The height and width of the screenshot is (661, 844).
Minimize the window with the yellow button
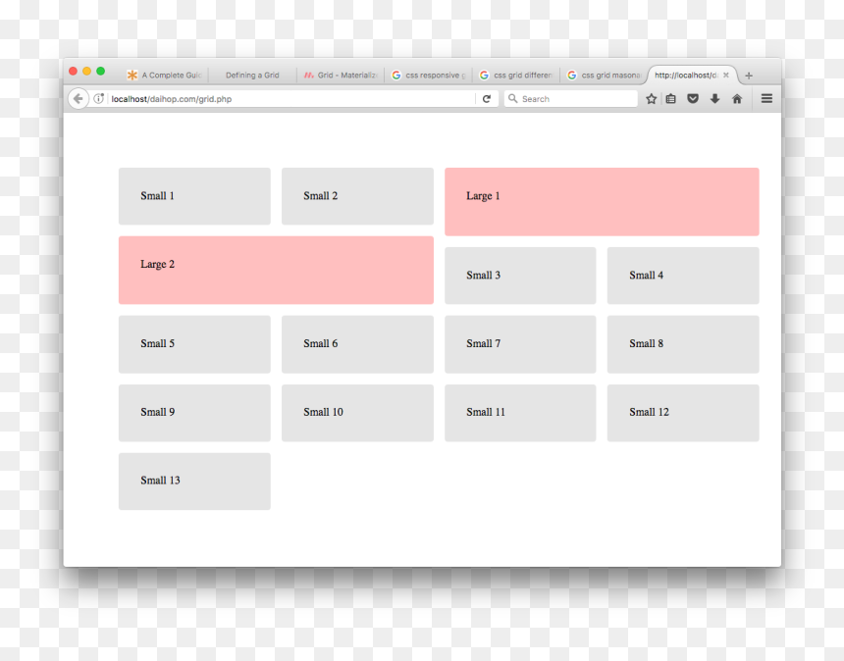point(86,71)
